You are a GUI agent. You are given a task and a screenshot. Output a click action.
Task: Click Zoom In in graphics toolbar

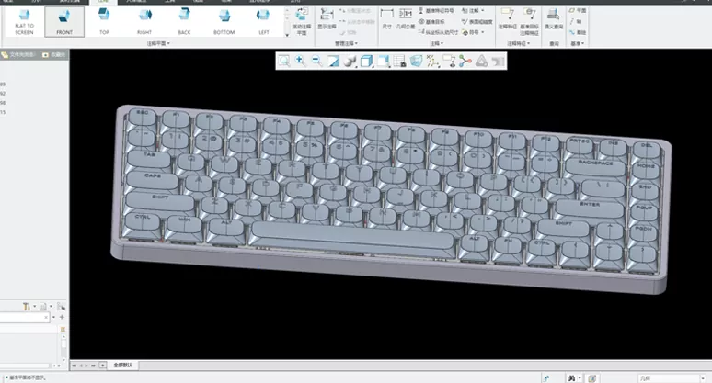tap(300, 61)
